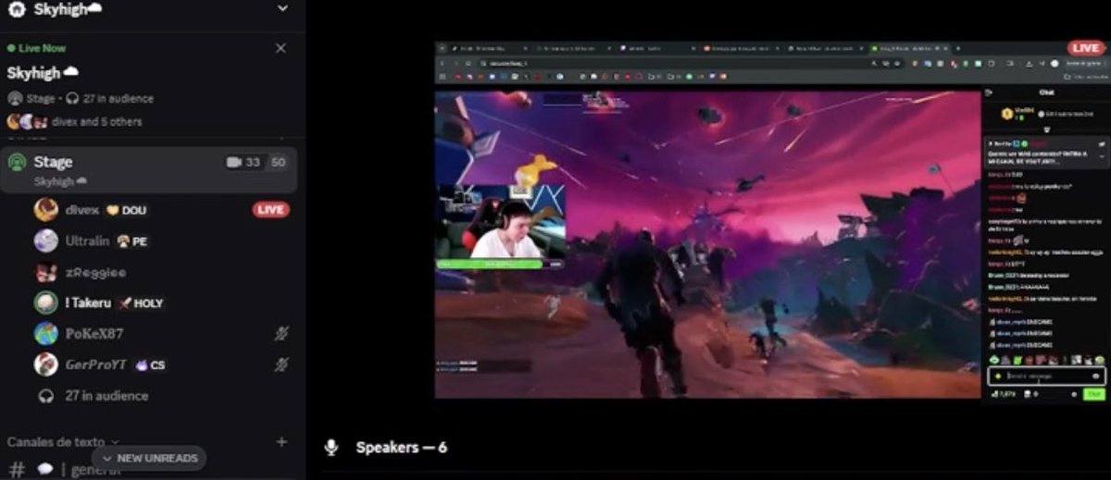1111x480 pixels.
Task: Click the PE tag beside Ultralin
Action: (x=132, y=241)
